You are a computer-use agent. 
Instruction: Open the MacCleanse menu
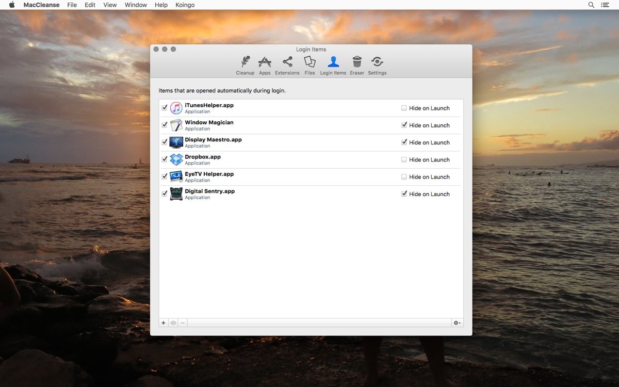[x=41, y=5]
